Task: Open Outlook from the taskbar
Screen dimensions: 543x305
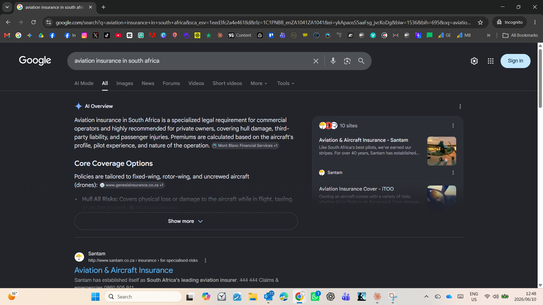Action: coord(268,297)
